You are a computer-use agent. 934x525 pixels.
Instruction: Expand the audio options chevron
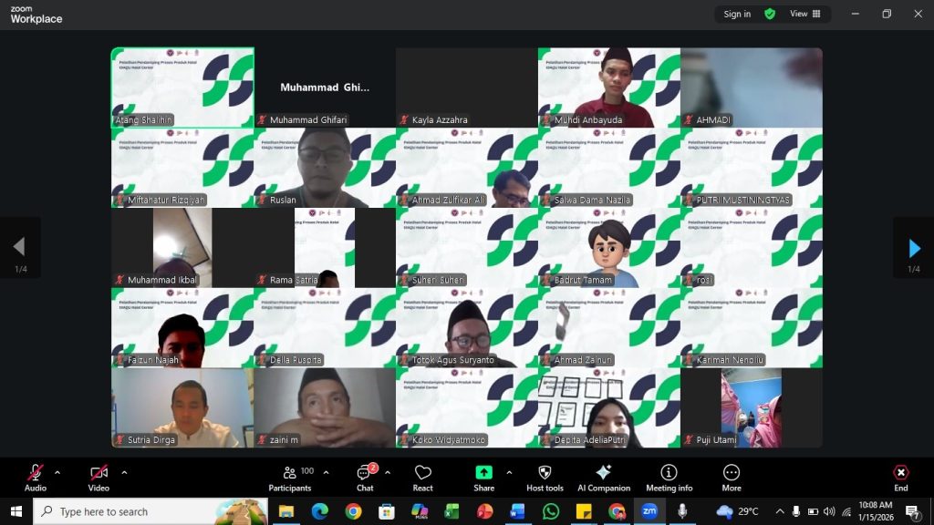(x=57, y=472)
